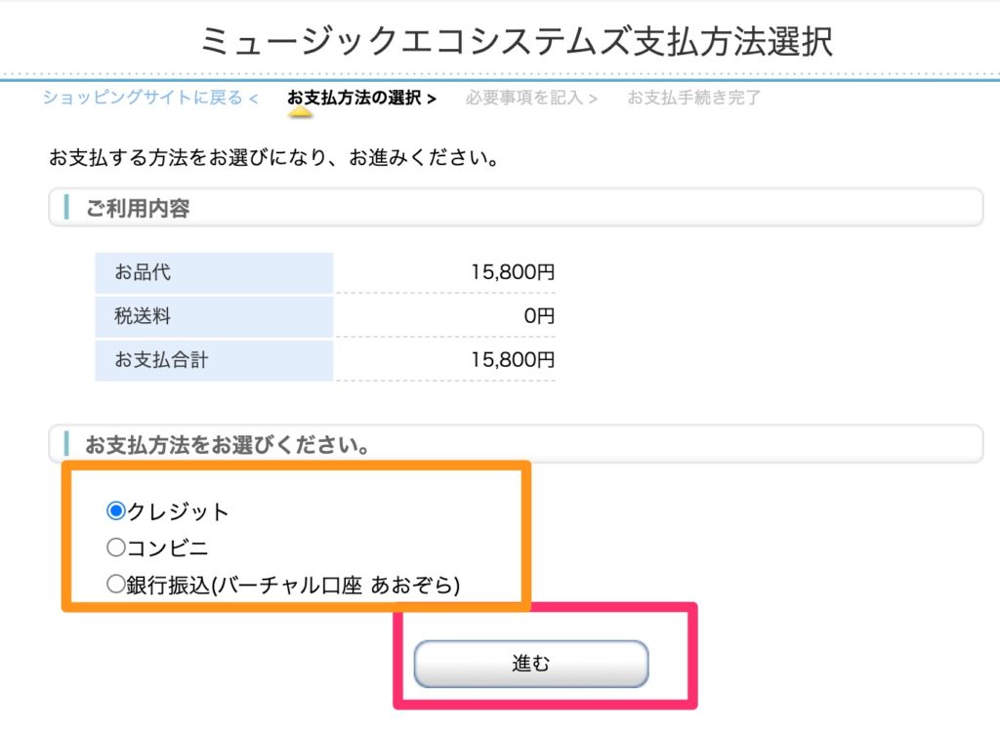Click the yellow marker under the current step
The width and height of the screenshot is (1000, 732).
pyautogui.click(x=300, y=113)
